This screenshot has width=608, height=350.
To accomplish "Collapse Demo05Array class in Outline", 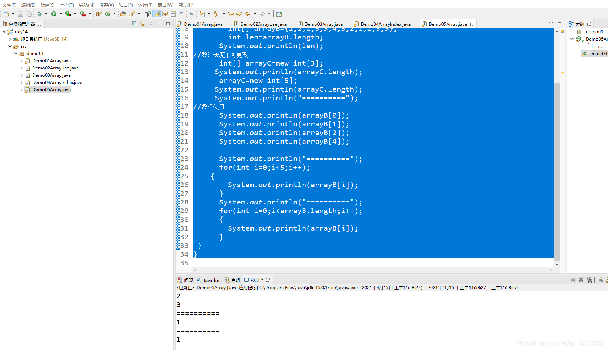I will (572, 39).
